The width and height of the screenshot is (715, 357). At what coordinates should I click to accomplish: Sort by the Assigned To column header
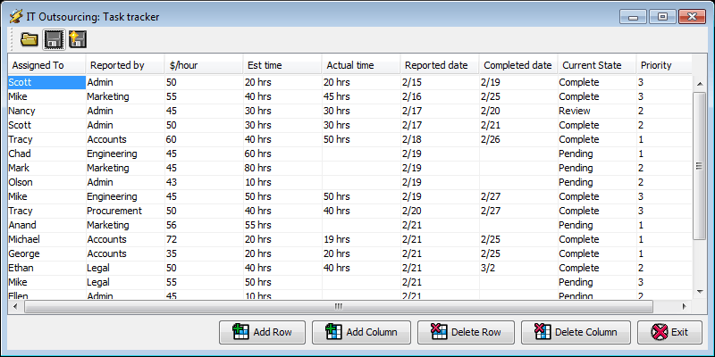click(x=47, y=65)
